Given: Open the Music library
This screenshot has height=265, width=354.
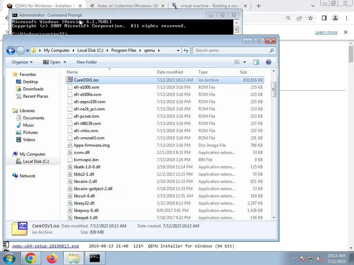Looking at the screenshot, I should point(28,125).
